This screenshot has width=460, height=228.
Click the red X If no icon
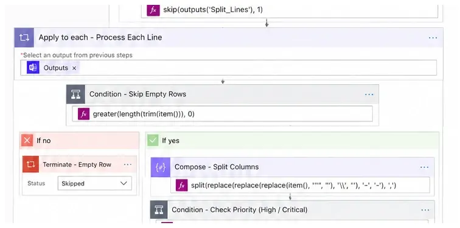(x=27, y=141)
